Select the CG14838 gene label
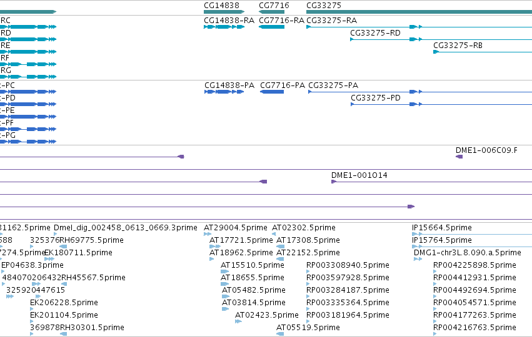 [221, 6]
